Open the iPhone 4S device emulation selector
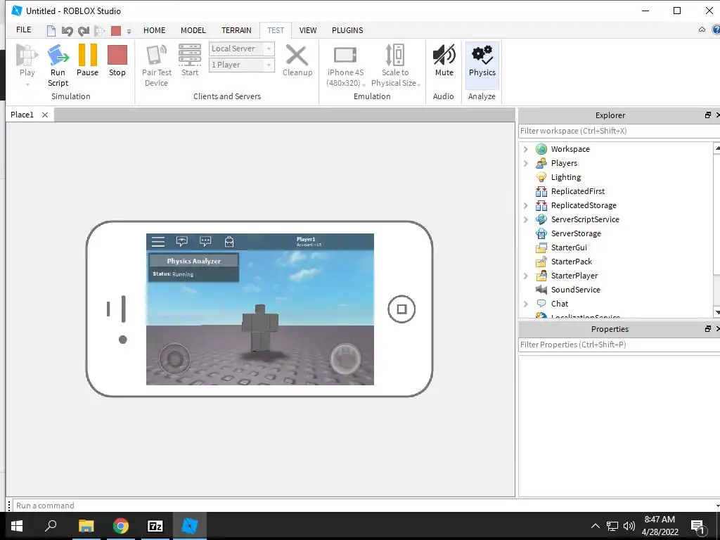Viewport: 720px width, 540px height. [345, 65]
